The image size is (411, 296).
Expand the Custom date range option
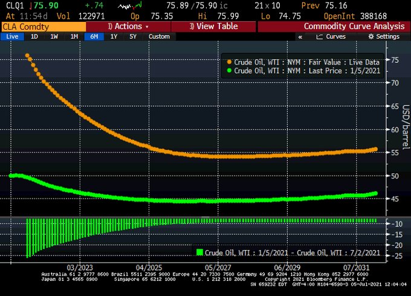click(159, 37)
